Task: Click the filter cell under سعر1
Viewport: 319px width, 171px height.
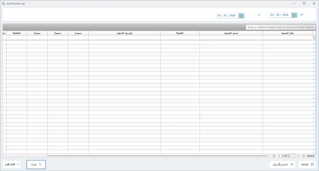Action: (78, 38)
